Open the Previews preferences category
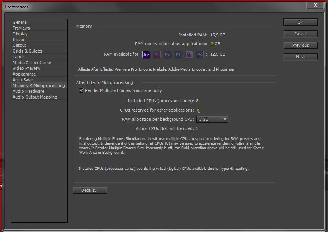The width and height of the screenshot is (328, 232). 39,28
